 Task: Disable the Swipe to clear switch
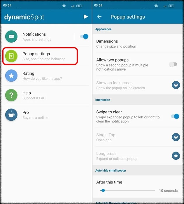(175, 116)
